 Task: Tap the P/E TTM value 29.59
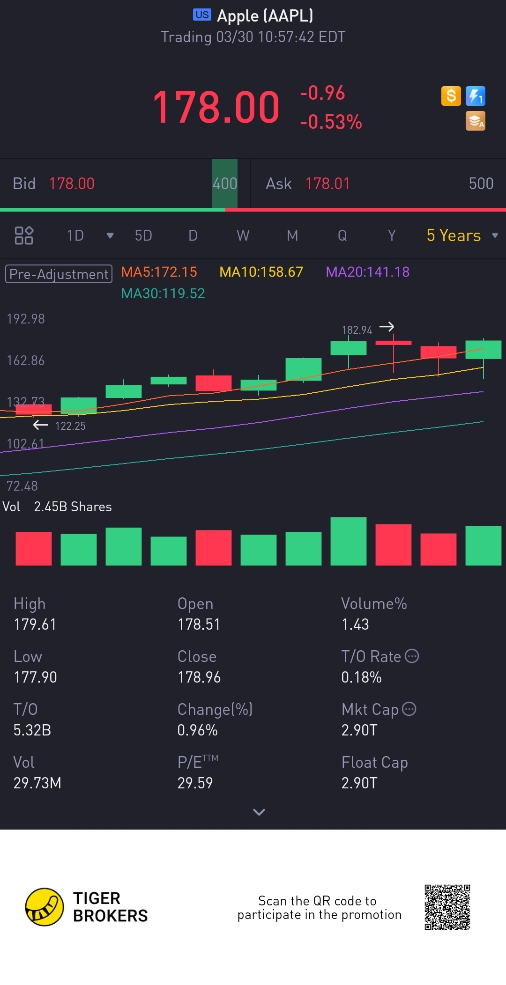coord(195,783)
